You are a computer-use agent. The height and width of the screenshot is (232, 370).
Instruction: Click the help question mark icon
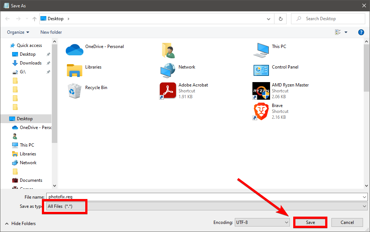click(361, 32)
